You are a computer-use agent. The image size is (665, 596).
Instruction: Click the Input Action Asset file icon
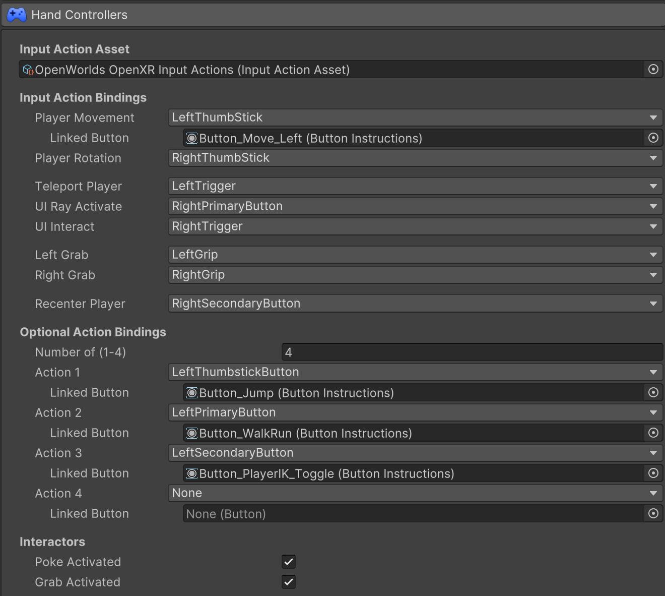[28, 70]
